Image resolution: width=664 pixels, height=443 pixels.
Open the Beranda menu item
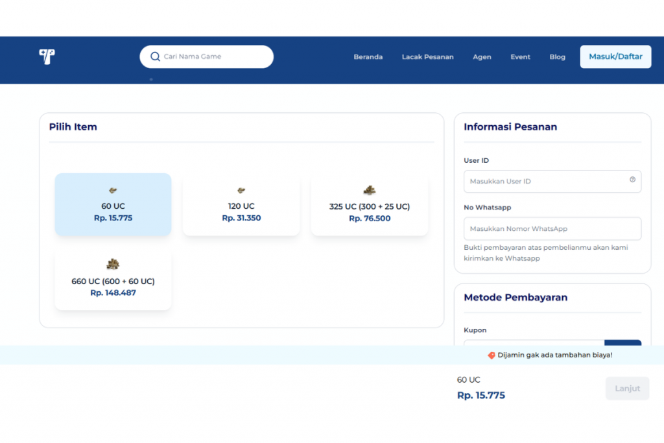click(368, 56)
